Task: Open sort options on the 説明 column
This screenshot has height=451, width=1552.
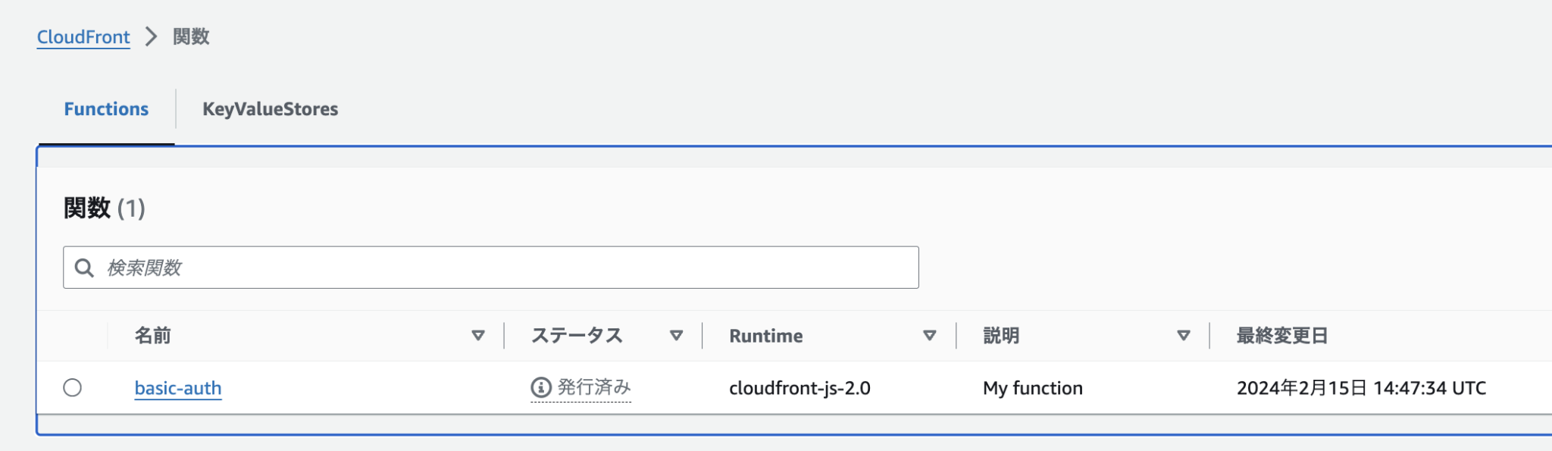Action: pyautogui.click(x=1182, y=334)
